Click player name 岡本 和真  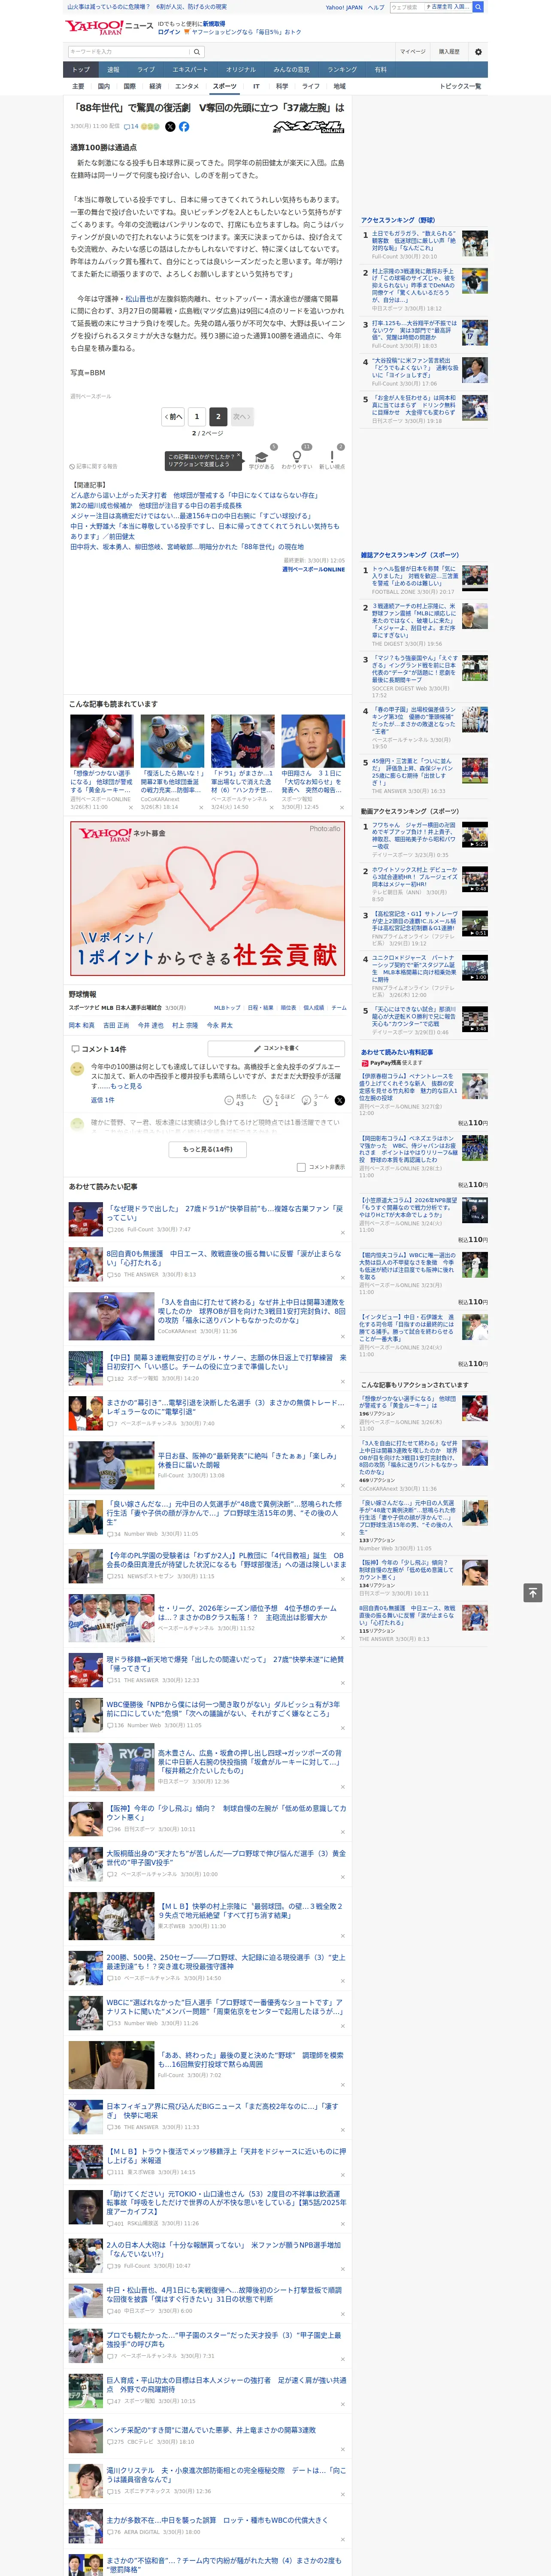(81, 1025)
